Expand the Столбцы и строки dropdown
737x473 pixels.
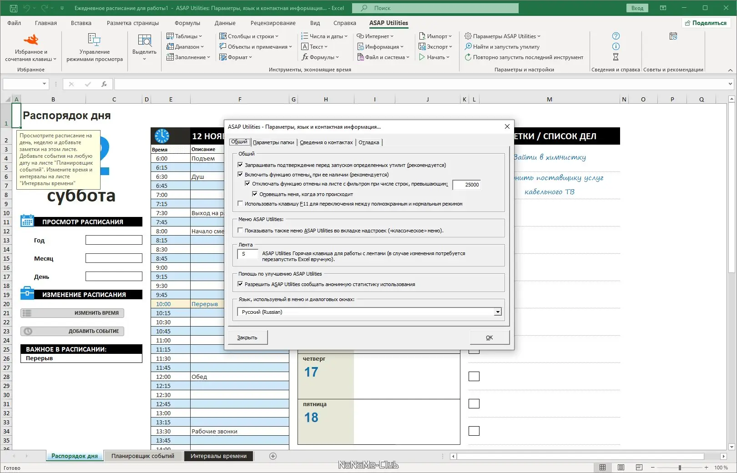(249, 36)
